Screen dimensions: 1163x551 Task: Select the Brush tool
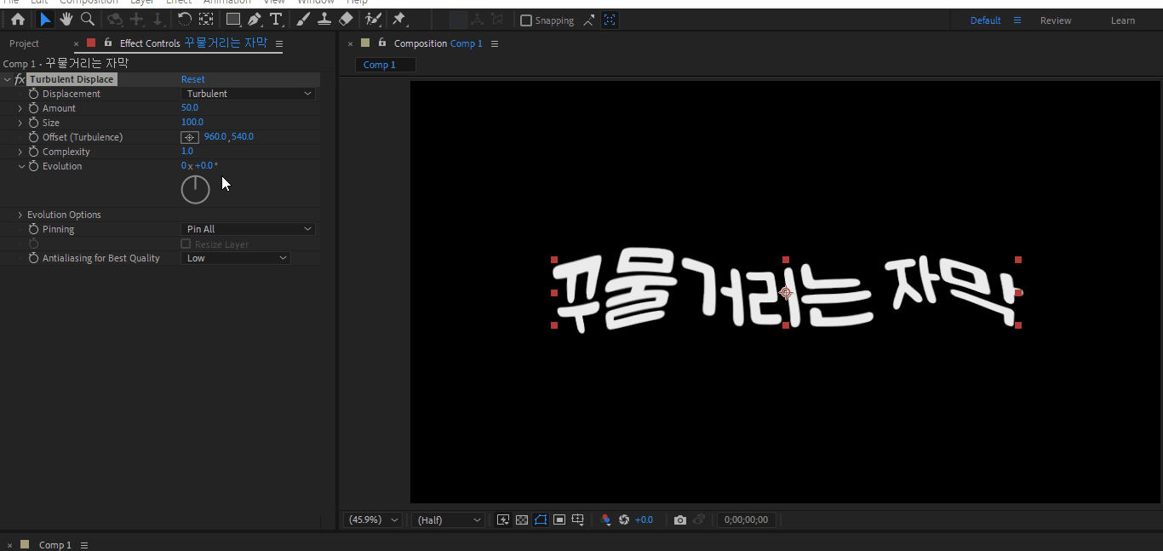pos(302,19)
